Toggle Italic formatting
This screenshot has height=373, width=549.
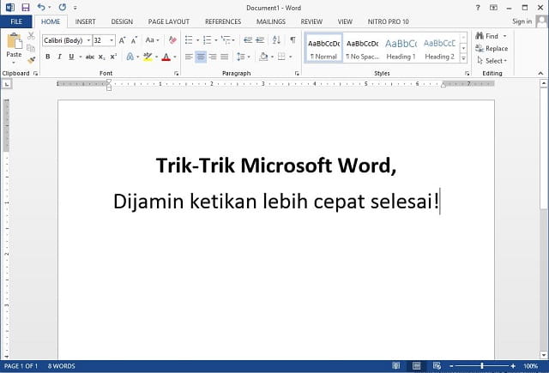(x=59, y=57)
